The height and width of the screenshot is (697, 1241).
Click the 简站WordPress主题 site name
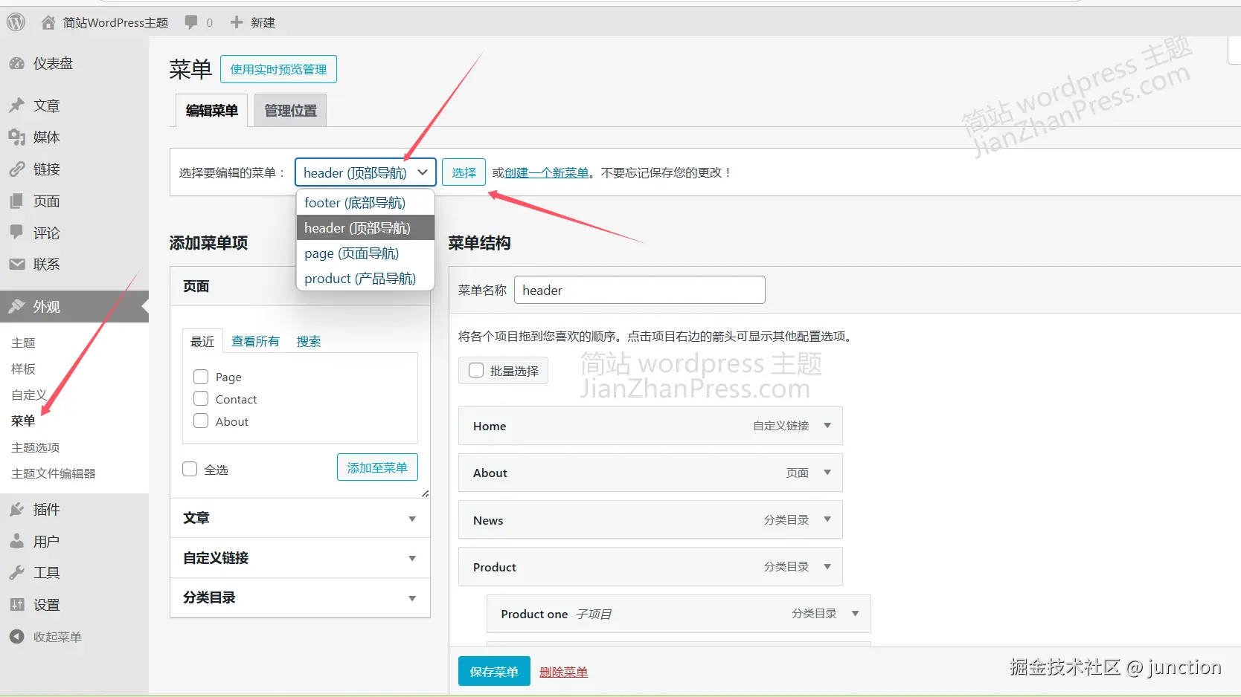[x=115, y=22]
